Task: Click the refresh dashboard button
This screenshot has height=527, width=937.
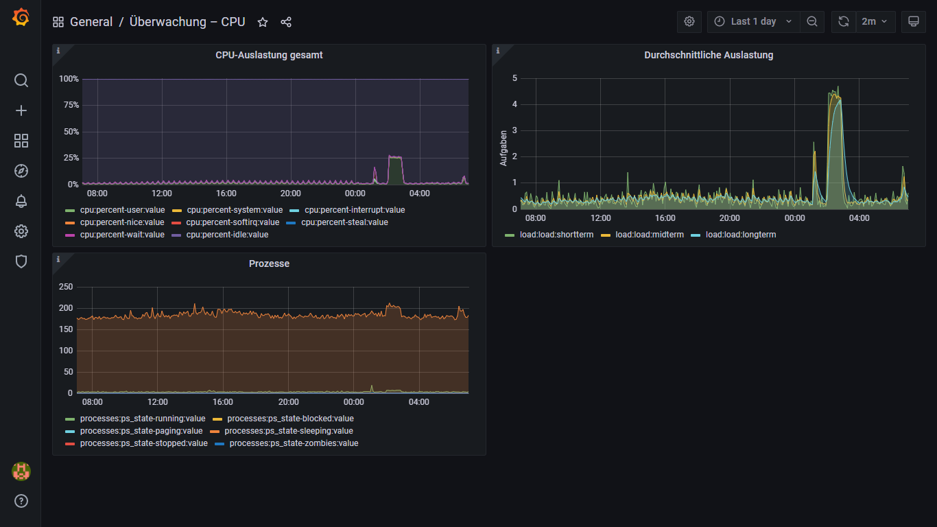Action: (x=844, y=21)
